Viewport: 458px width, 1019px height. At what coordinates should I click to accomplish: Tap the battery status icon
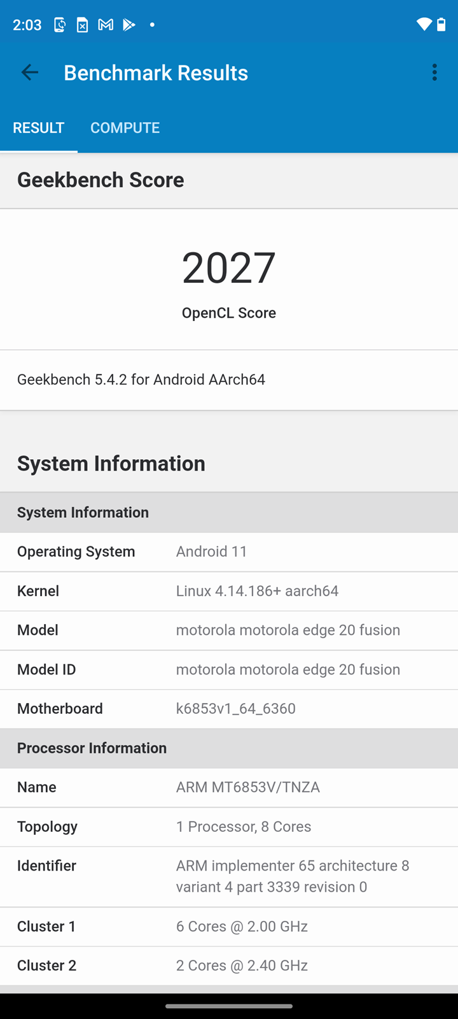pos(441,25)
